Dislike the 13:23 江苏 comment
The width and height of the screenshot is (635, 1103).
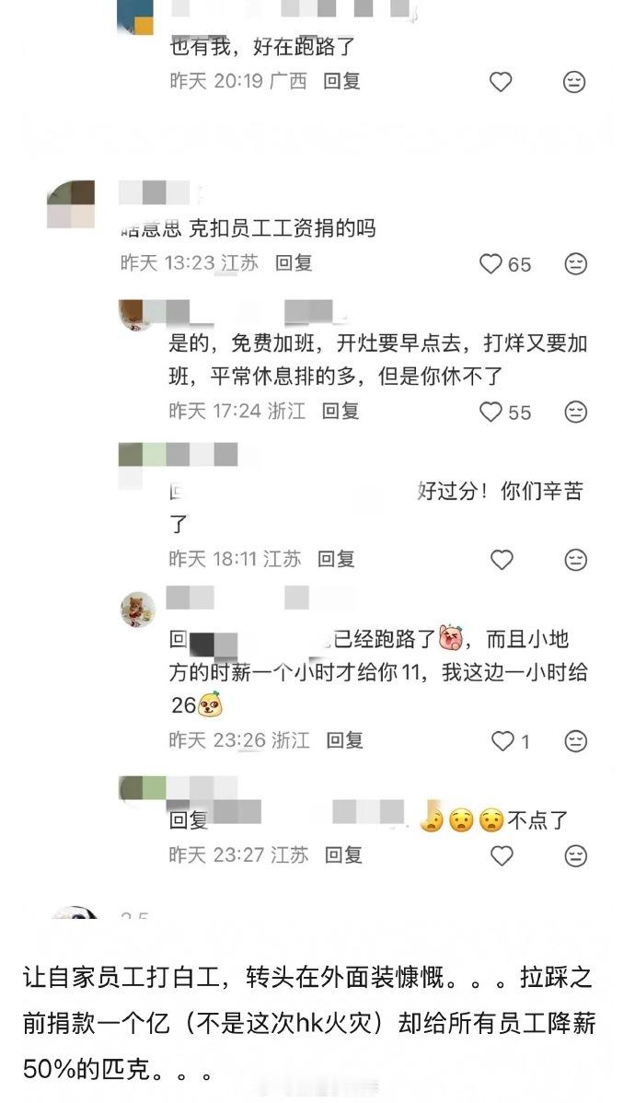click(x=576, y=264)
